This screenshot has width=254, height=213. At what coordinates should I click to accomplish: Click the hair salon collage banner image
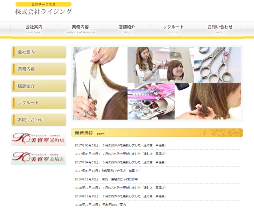pos(157,83)
